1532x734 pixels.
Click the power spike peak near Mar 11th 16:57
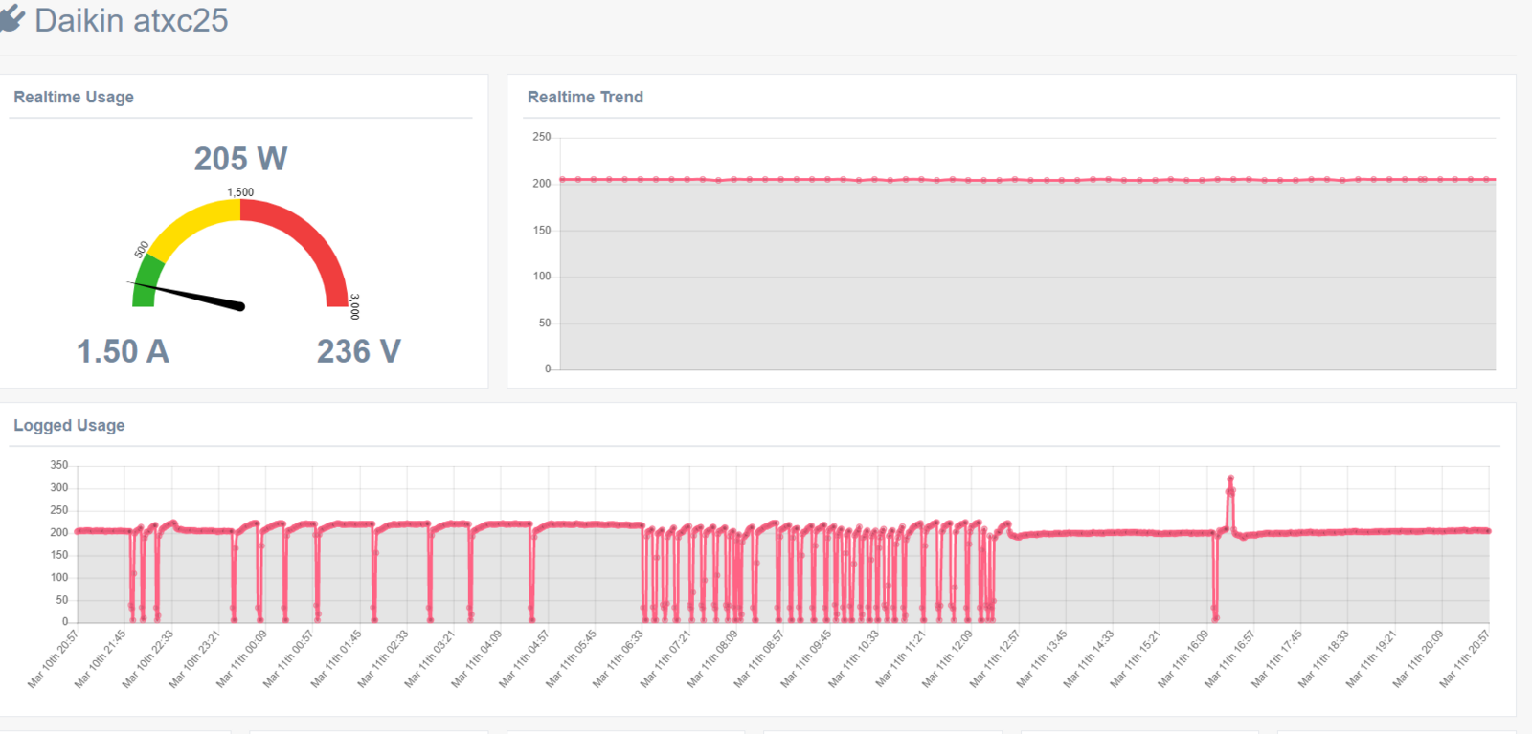click(x=1230, y=478)
